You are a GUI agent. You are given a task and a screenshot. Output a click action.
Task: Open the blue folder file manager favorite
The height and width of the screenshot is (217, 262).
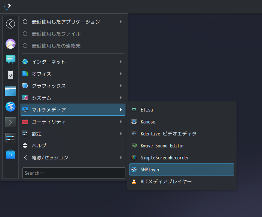(x=10, y=91)
